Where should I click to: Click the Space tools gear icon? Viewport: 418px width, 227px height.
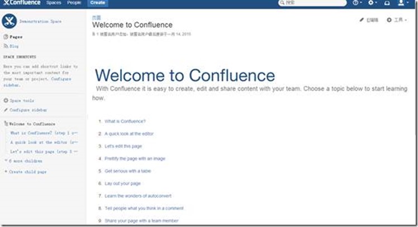6,100
